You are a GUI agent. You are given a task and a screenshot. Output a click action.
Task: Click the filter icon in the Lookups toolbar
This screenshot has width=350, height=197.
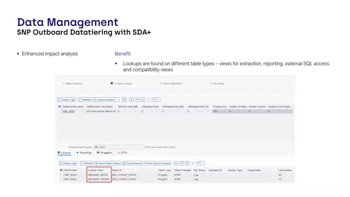(x=199, y=163)
